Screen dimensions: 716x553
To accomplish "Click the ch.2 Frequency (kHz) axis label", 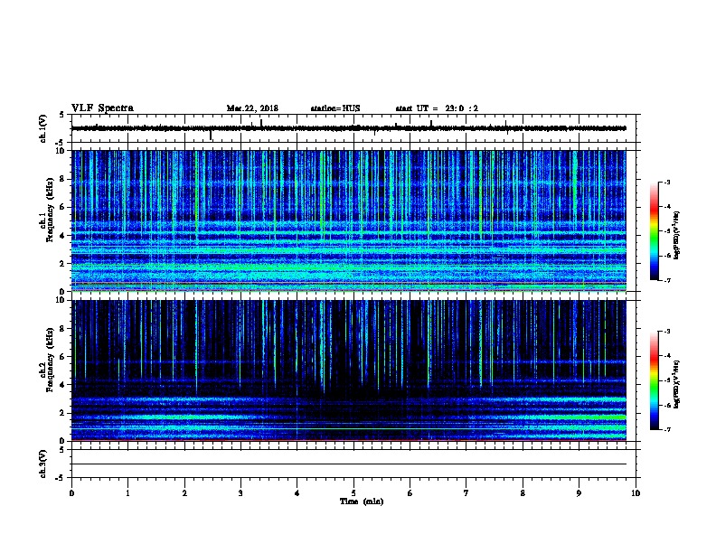I will tap(47, 360).
